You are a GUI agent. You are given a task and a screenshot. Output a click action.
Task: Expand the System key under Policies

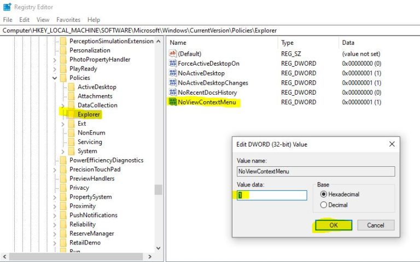(x=63, y=152)
